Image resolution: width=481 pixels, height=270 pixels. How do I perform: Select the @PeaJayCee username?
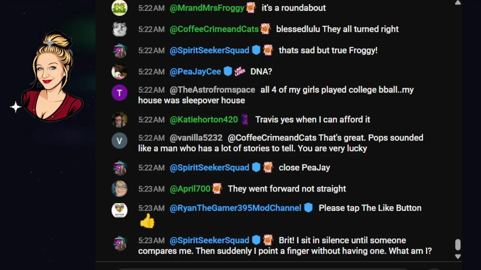(x=195, y=72)
